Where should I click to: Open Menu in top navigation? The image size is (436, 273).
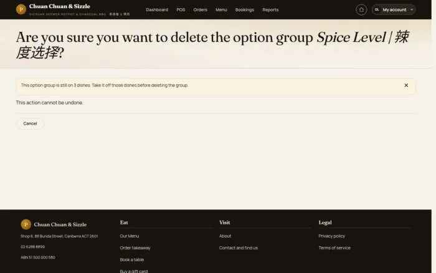point(221,10)
